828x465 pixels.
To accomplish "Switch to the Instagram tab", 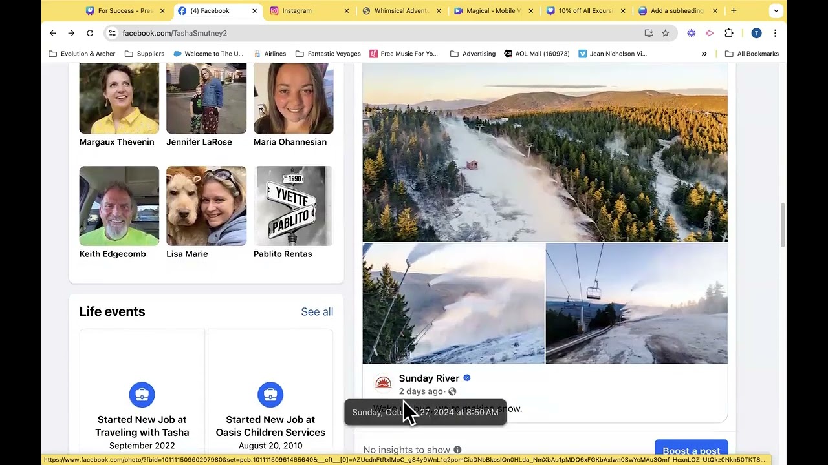I will (x=310, y=10).
